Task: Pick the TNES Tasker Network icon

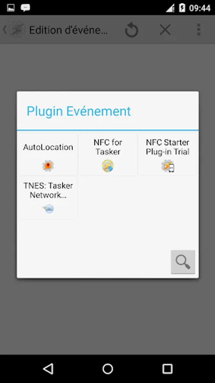Action: click(48, 209)
